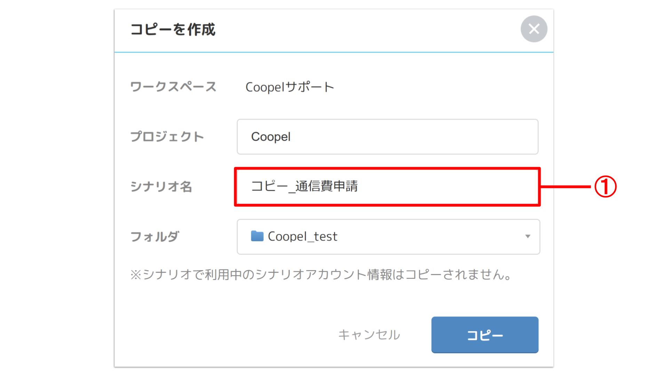The height and width of the screenshot is (376, 668).
Task: Close the コピーを作成 dialog with X
Action: pos(534,29)
